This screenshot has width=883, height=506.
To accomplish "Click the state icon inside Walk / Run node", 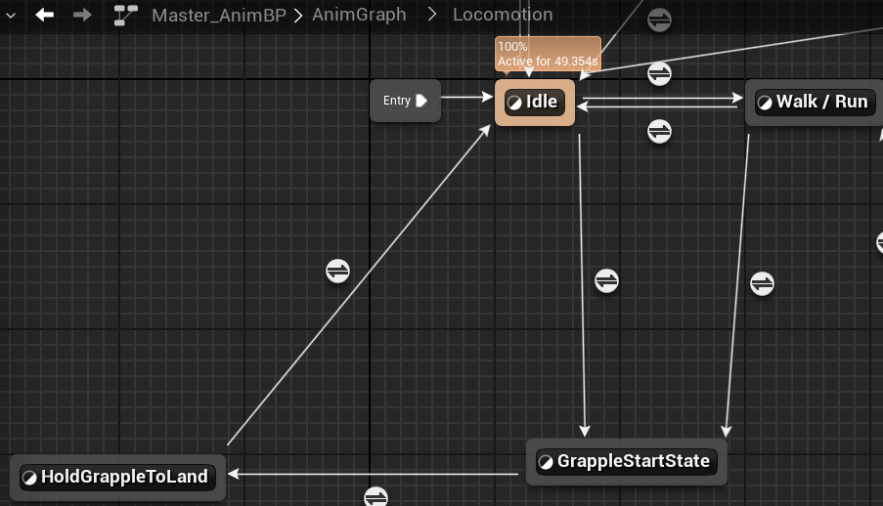I will (x=765, y=103).
